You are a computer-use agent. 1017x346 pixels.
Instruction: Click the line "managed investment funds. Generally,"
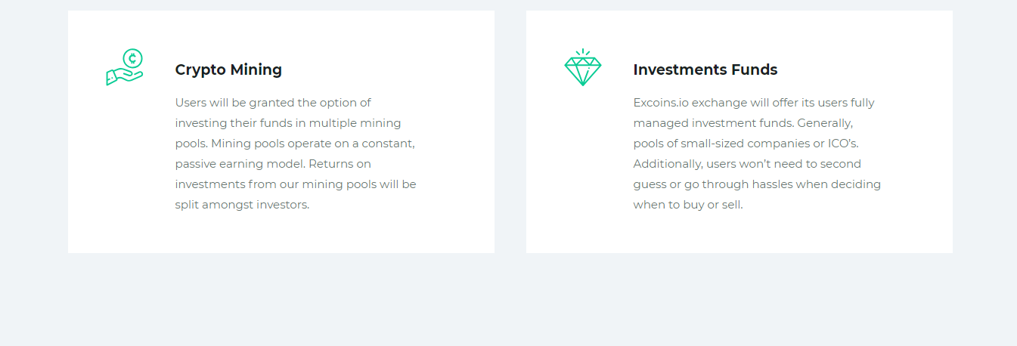tap(743, 123)
